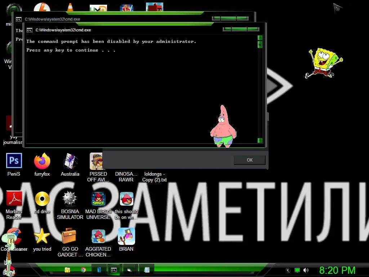Click the cmd scrollbar down arrow
369x277 pixels.
click(260, 140)
